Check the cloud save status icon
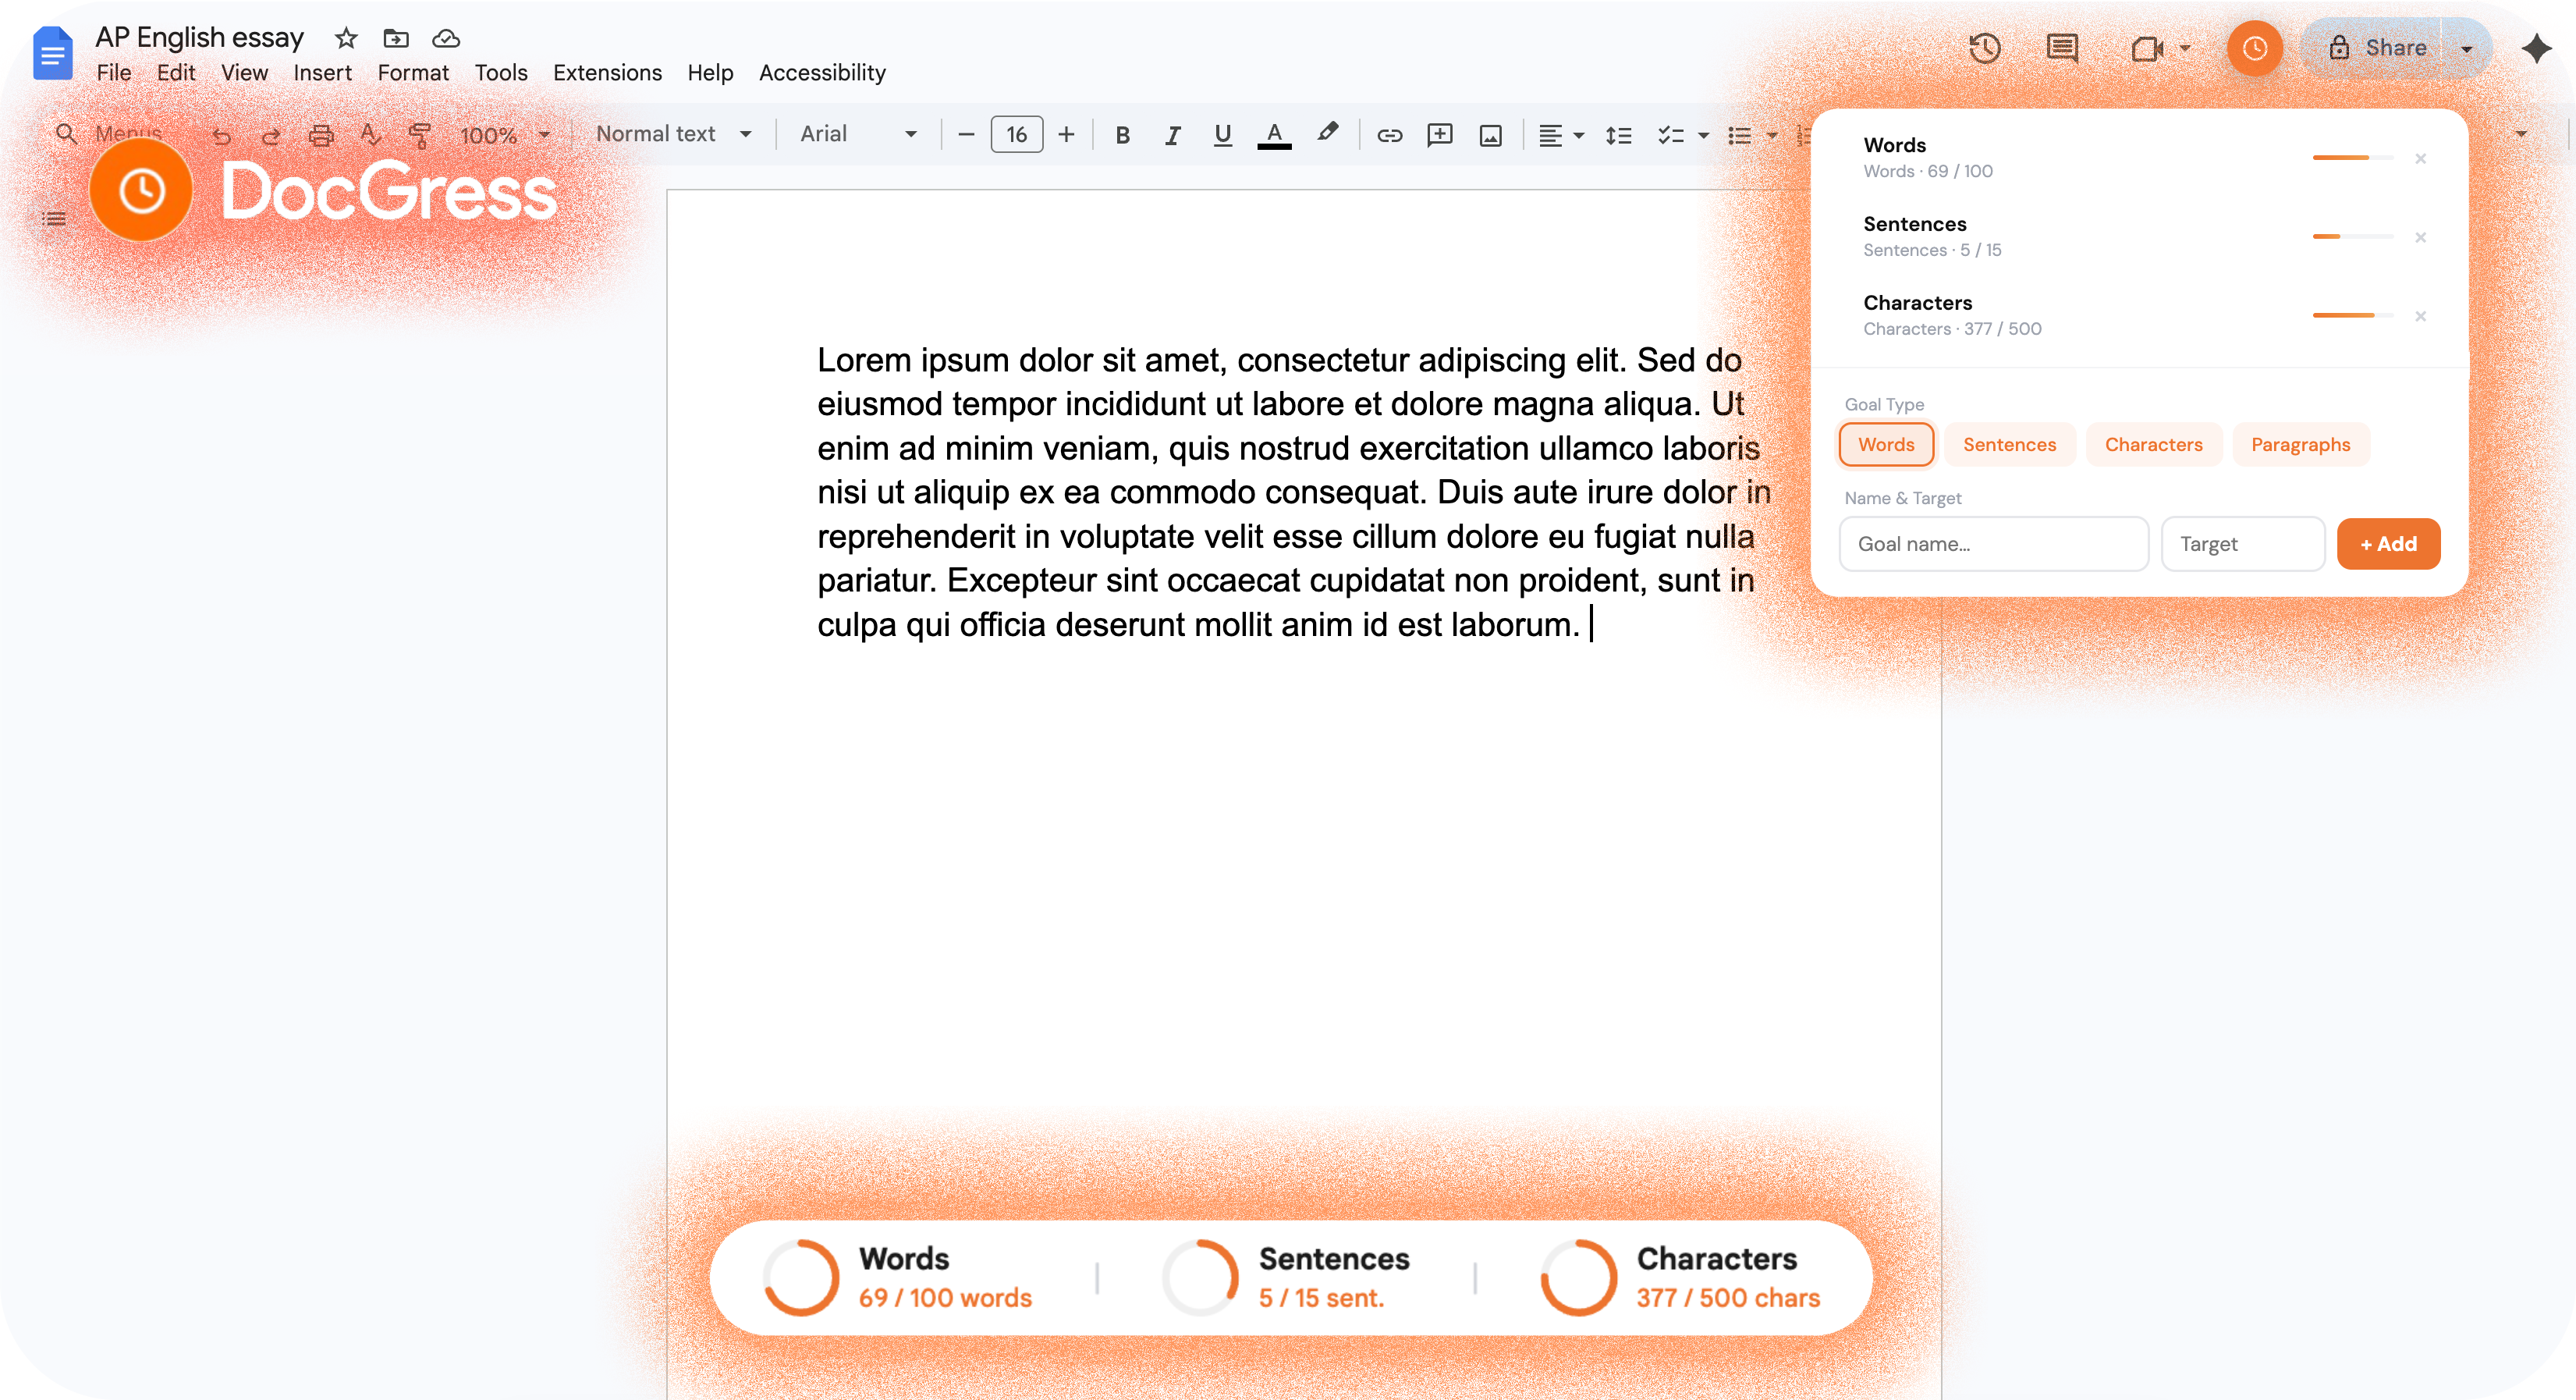This screenshot has height=1400, width=2576. (x=446, y=38)
